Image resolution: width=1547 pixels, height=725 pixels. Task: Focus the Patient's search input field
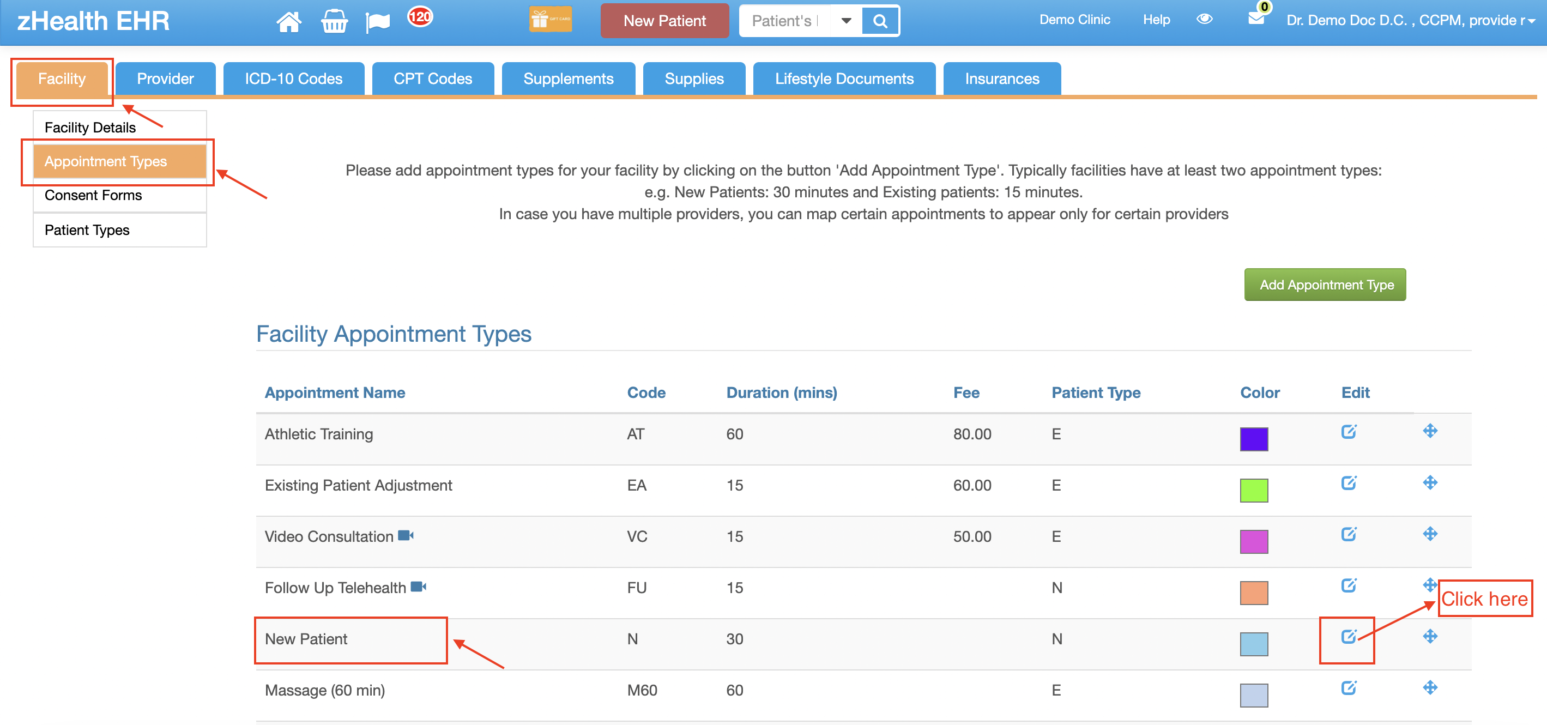point(787,21)
